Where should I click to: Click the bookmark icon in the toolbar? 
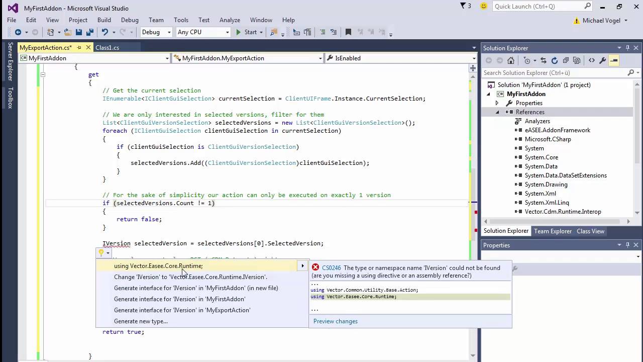click(348, 32)
